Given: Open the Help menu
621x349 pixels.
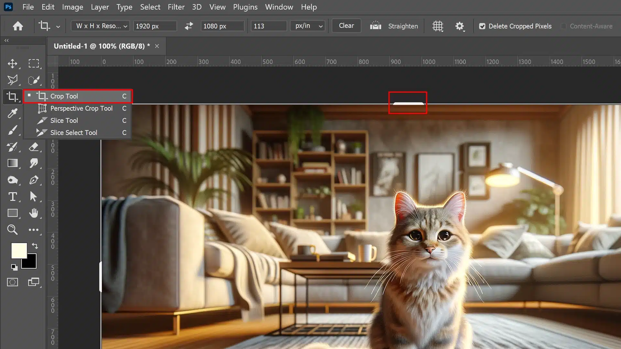Looking at the screenshot, I should click(309, 7).
